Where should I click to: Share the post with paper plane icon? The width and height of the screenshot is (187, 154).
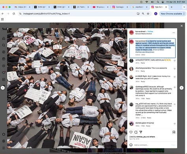pyautogui.click(x=141, y=132)
